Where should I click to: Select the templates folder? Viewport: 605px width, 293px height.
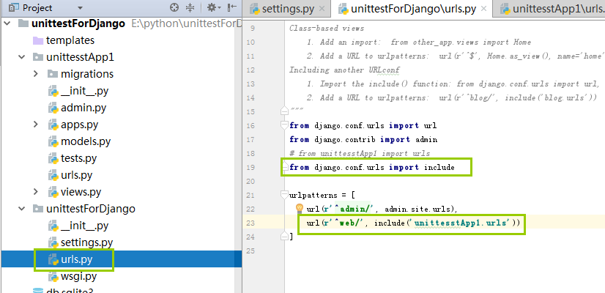70,40
